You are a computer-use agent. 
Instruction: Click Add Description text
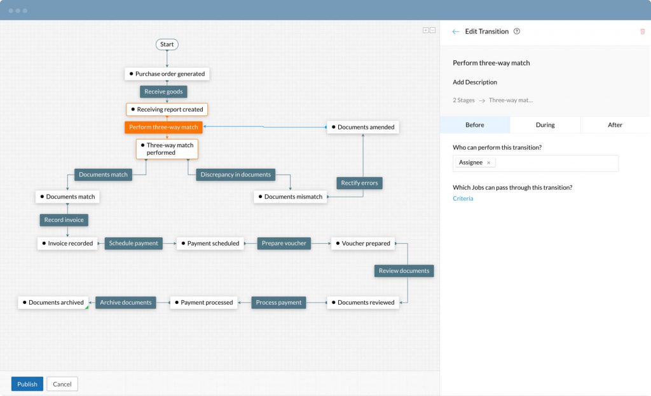[474, 82]
